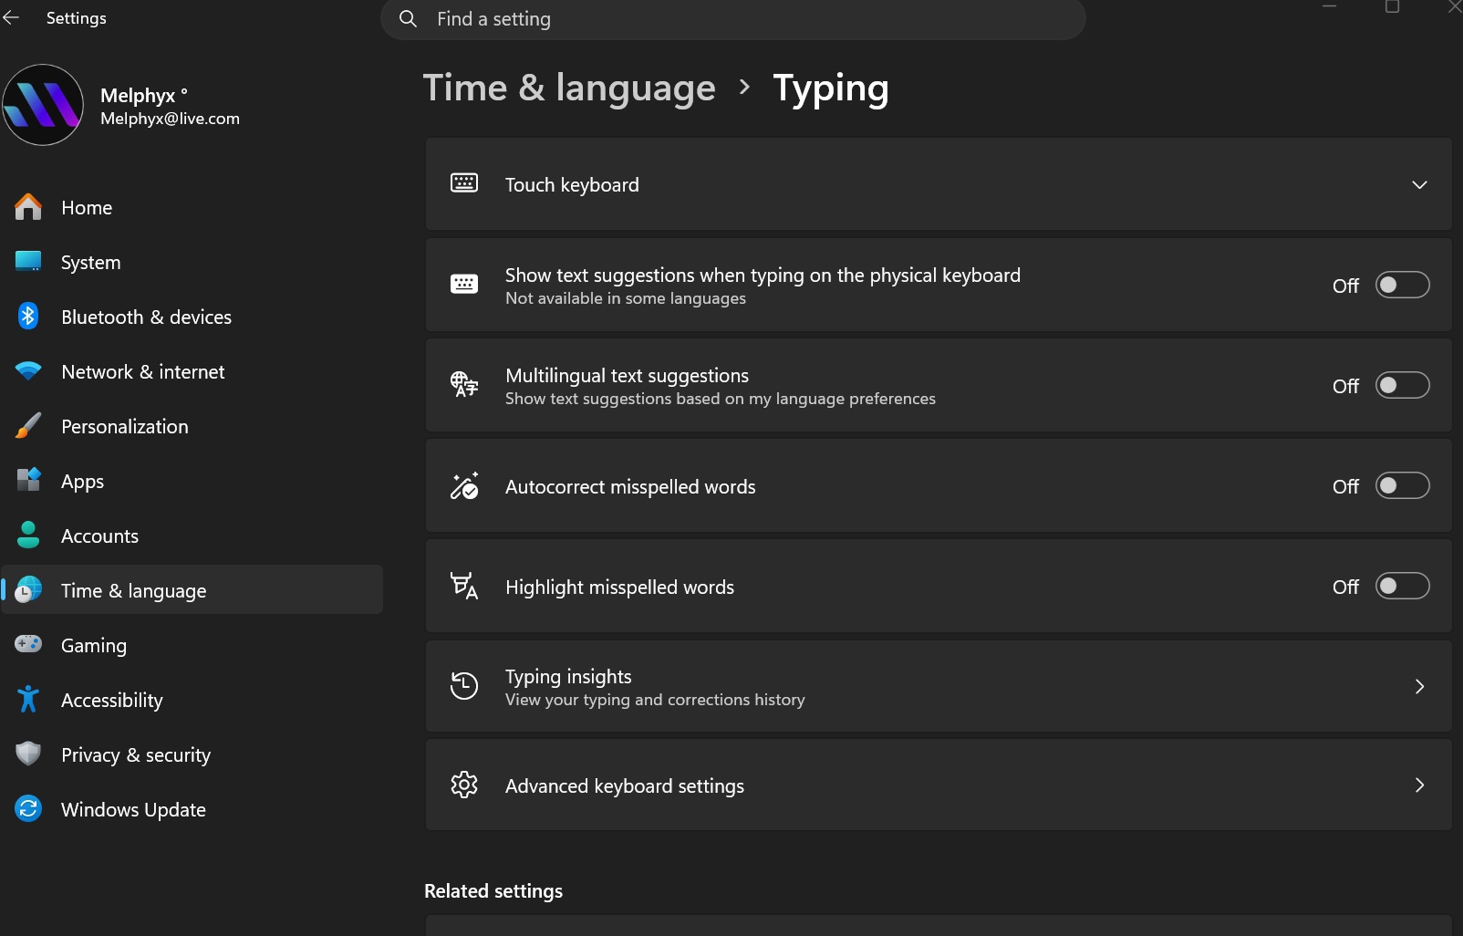
Task: Click 'Not available in some languages' text
Action: click(x=625, y=298)
